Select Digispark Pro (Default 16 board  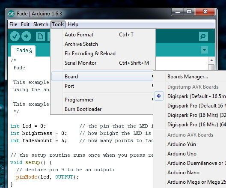(190, 106)
